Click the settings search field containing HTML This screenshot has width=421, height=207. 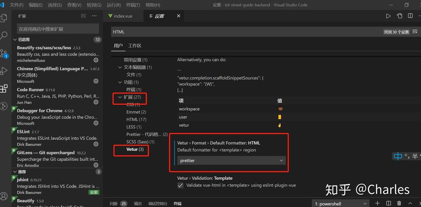(247, 32)
